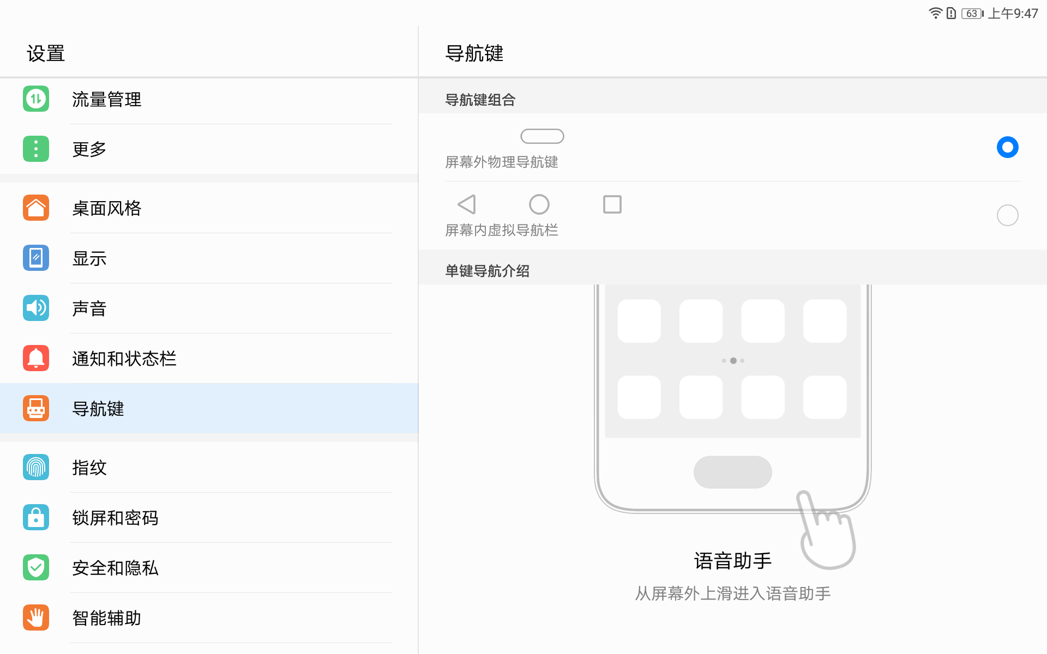Click the orange 桌面风格 home icon
The height and width of the screenshot is (654, 1047).
pyautogui.click(x=36, y=208)
